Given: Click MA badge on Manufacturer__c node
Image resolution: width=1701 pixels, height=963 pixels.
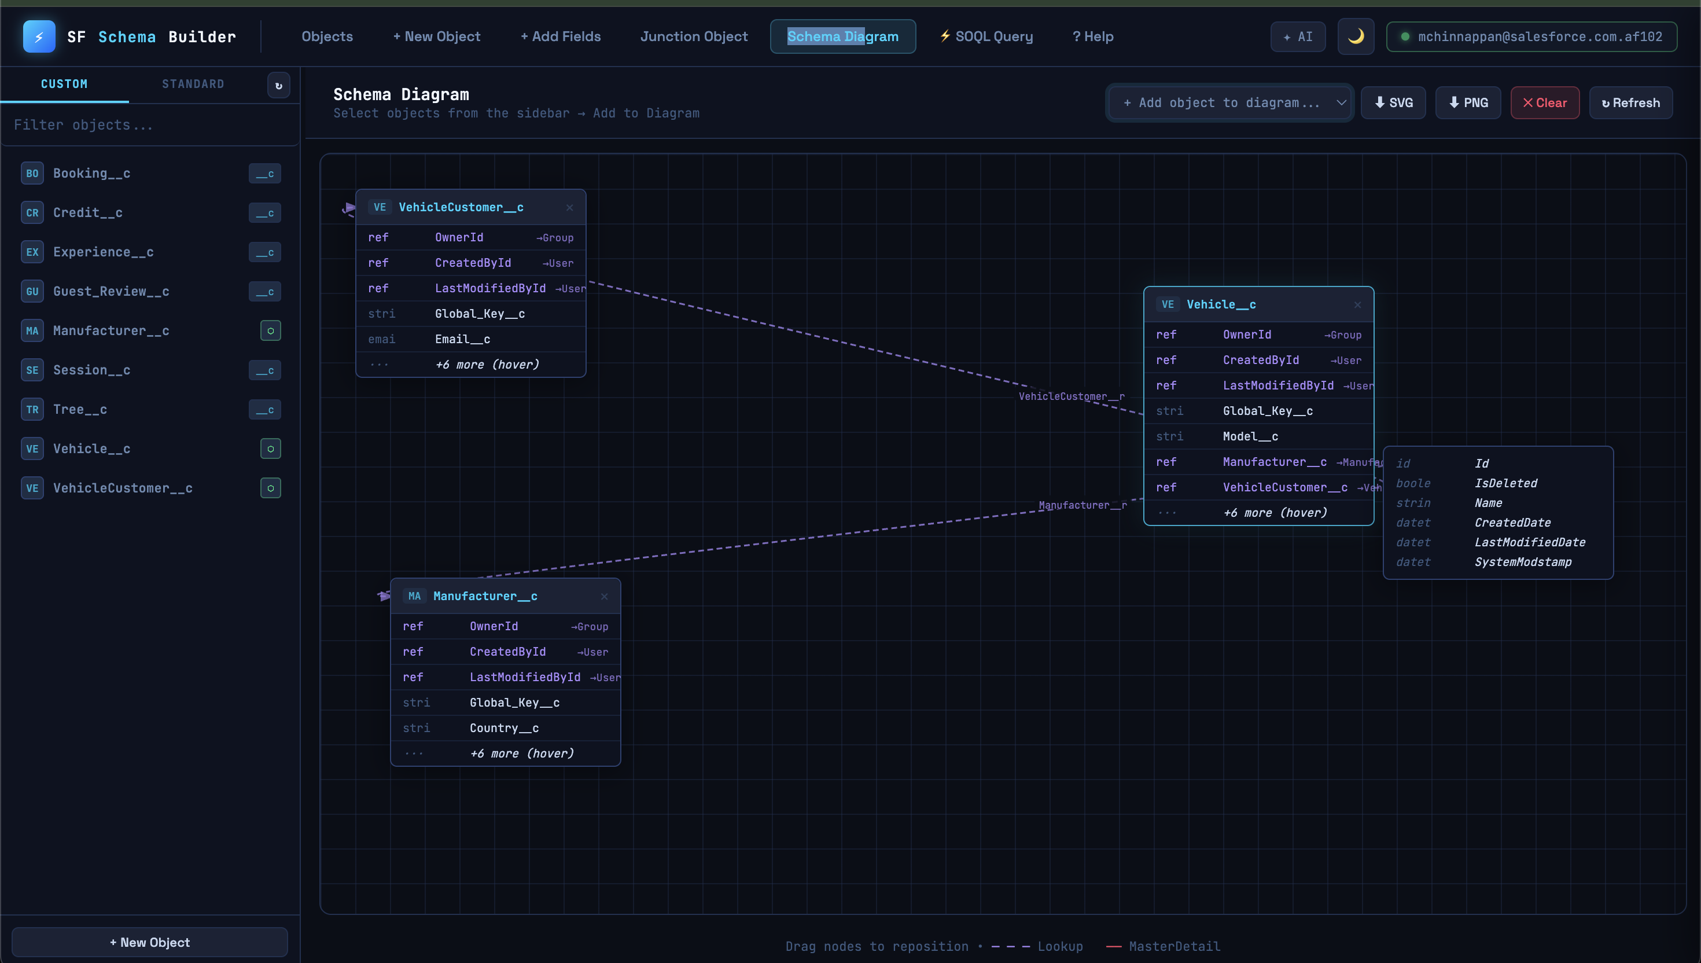Looking at the screenshot, I should click(414, 597).
